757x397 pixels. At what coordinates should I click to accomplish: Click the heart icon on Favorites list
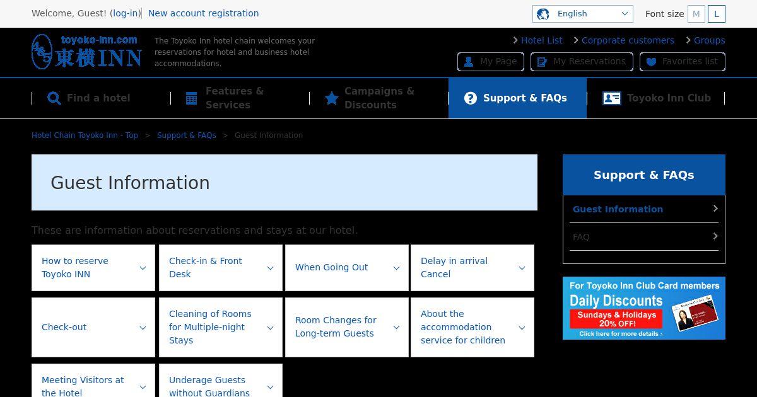tap(651, 62)
